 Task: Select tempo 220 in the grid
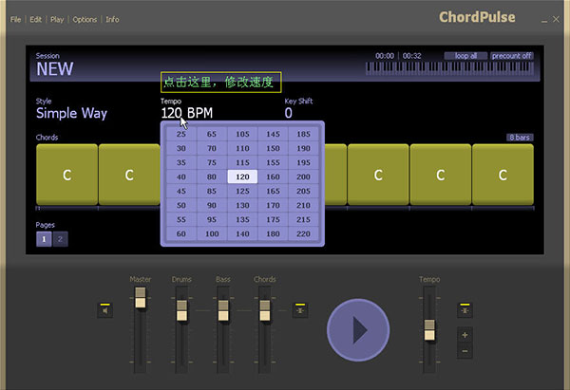[x=304, y=233]
